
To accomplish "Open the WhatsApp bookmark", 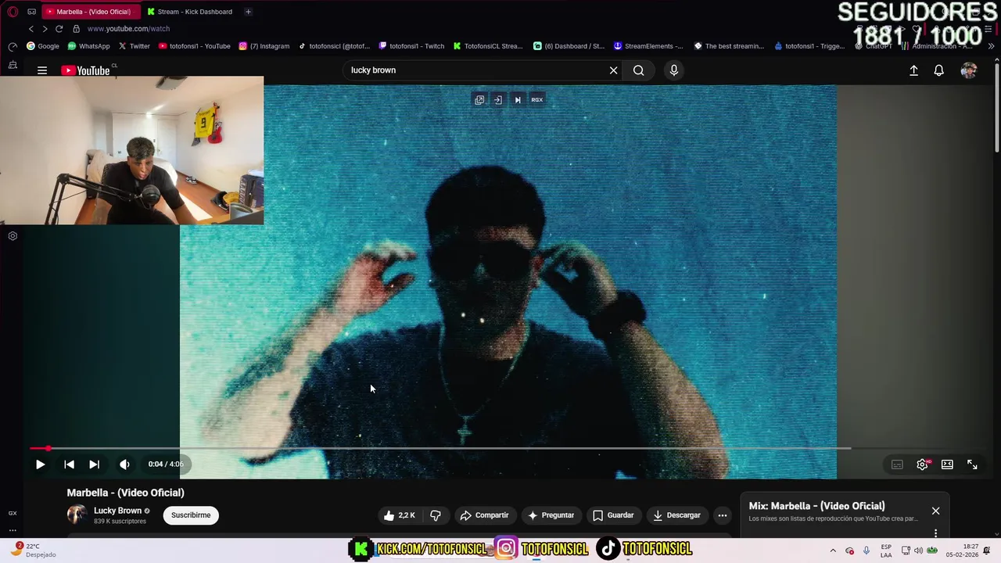I will pos(88,46).
